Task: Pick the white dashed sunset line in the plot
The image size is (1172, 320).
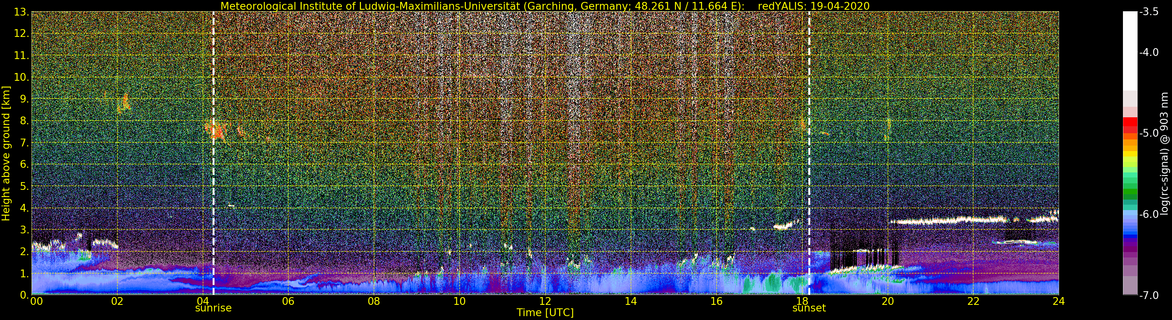Action: pyautogui.click(x=809, y=153)
